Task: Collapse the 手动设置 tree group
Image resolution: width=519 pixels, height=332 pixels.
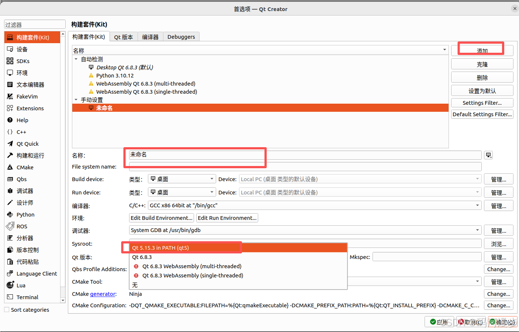Action: [76, 100]
